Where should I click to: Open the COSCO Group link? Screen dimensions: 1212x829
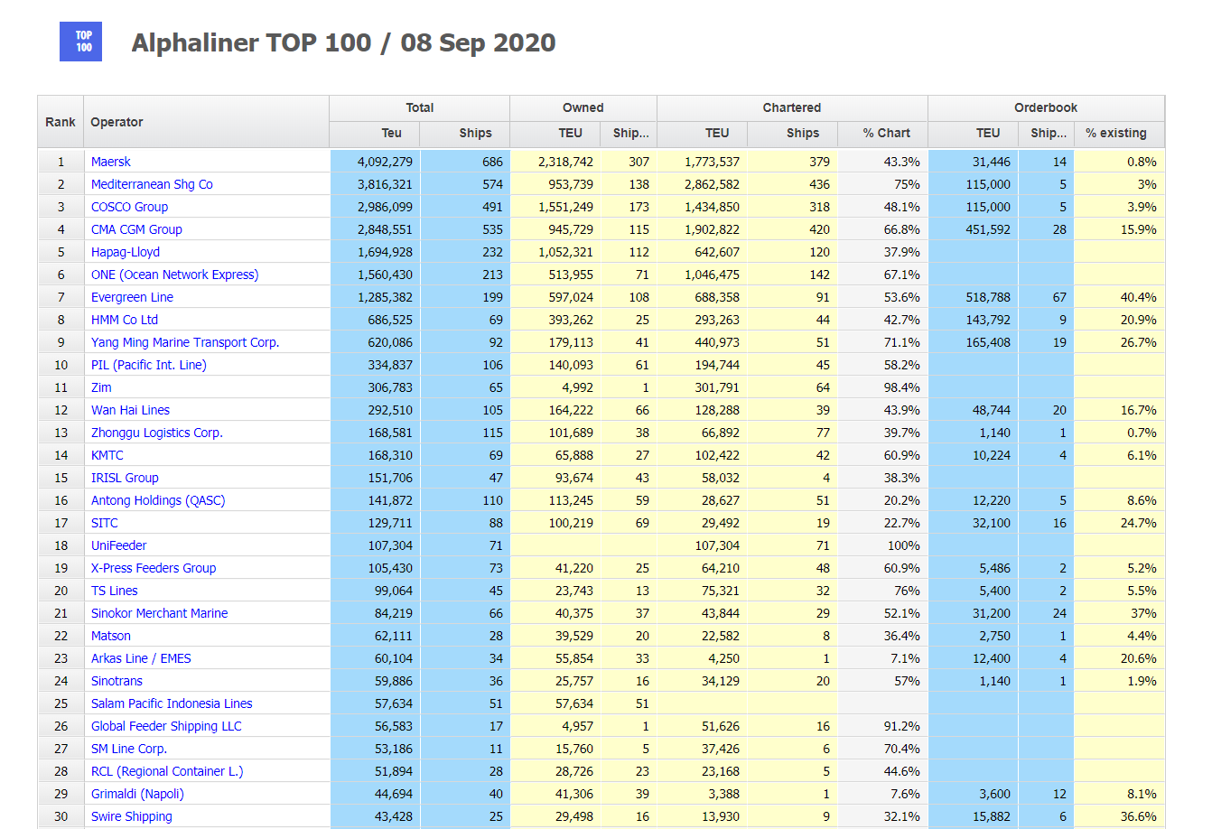[x=129, y=207]
